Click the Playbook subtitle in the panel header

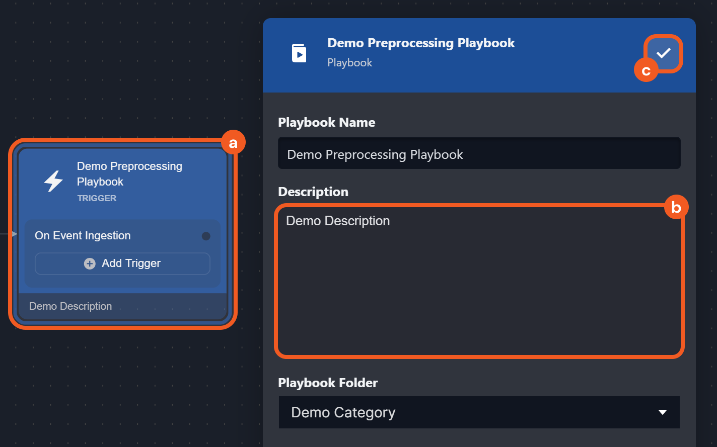pos(349,63)
